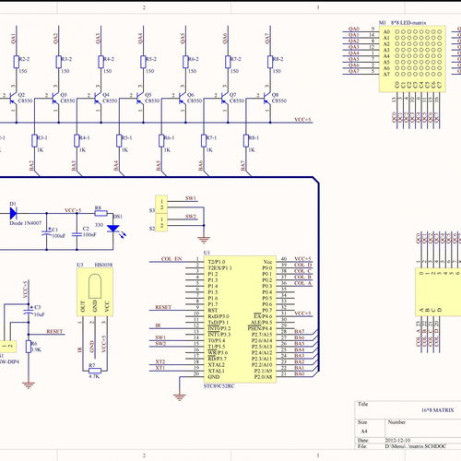Select the R7 4.7K resistor under HS0038
The height and width of the screenshot is (461, 461).
coord(94,371)
